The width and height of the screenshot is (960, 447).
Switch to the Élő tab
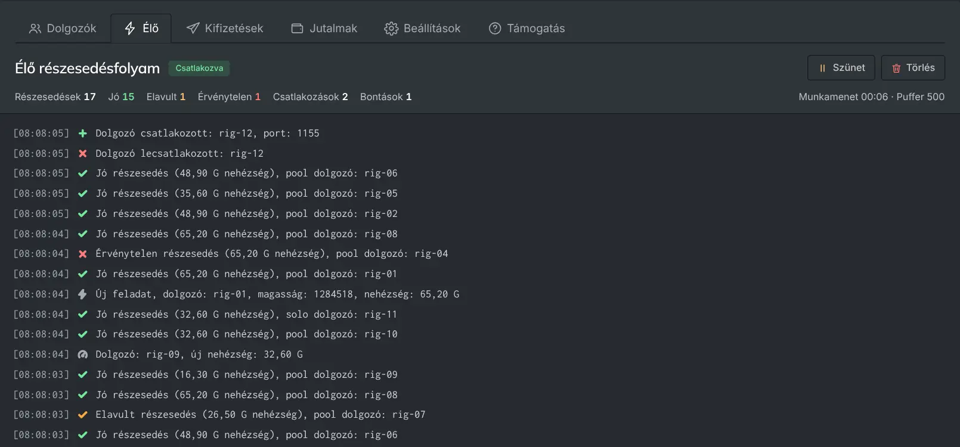tap(141, 29)
